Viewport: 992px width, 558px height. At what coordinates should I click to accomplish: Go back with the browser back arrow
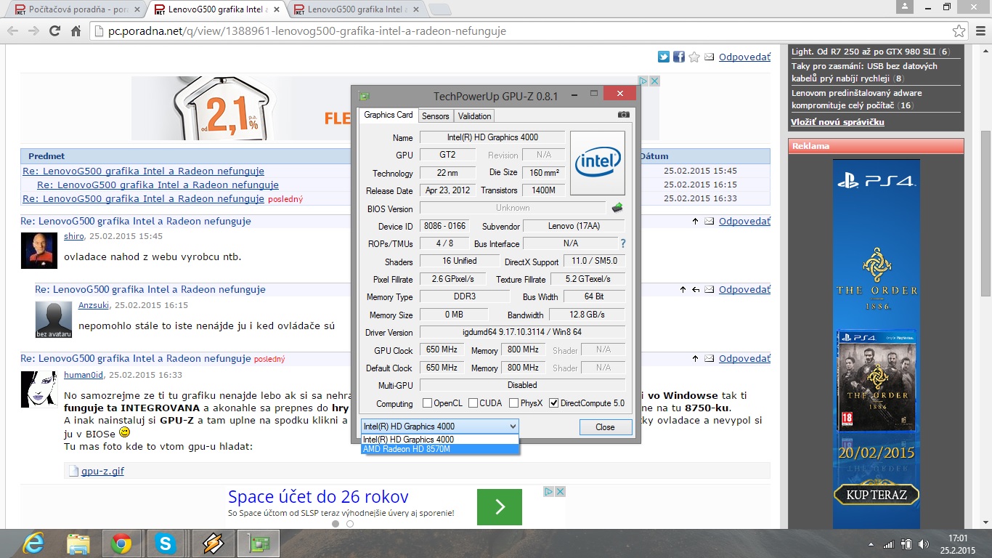click(13, 31)
